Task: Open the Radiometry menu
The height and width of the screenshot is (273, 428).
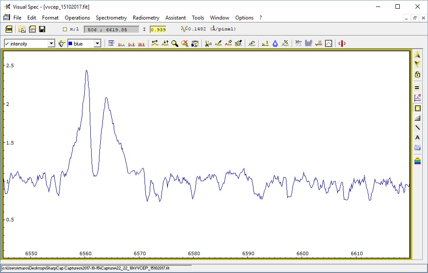Action: [146, 18]
